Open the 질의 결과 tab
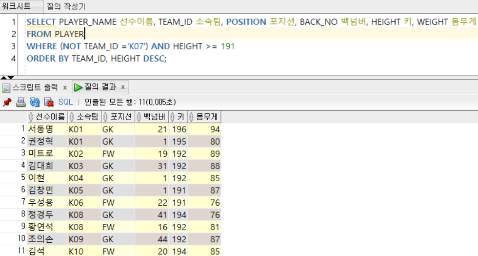The width and height of the screenshot is (478, 256). [x=100, y=87]
